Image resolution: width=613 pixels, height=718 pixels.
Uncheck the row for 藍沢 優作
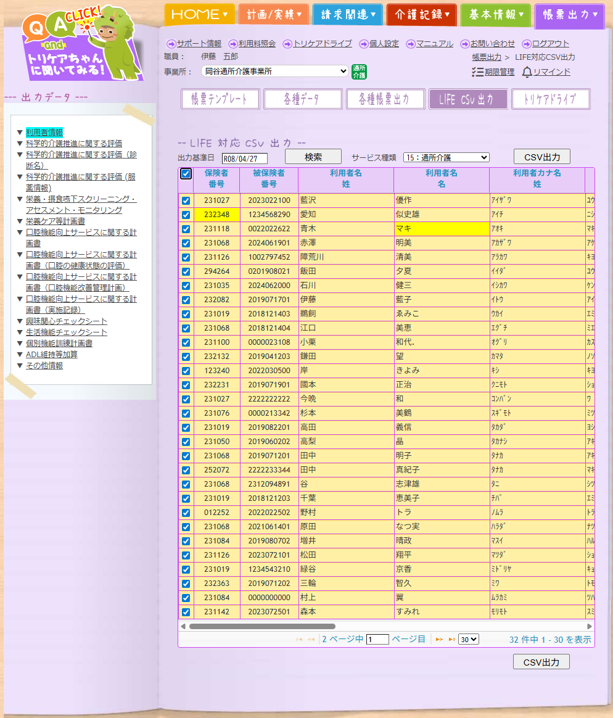186,200
